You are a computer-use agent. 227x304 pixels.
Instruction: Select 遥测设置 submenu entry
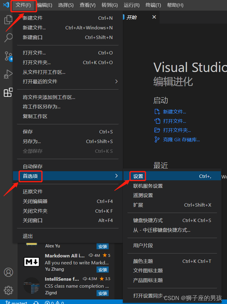[x=172, y=195]
